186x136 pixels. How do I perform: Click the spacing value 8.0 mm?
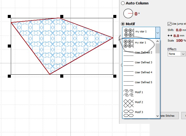(176, 36)
